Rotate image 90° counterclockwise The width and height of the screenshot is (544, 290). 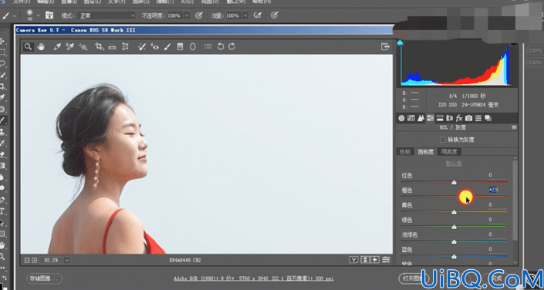[221, 47]
